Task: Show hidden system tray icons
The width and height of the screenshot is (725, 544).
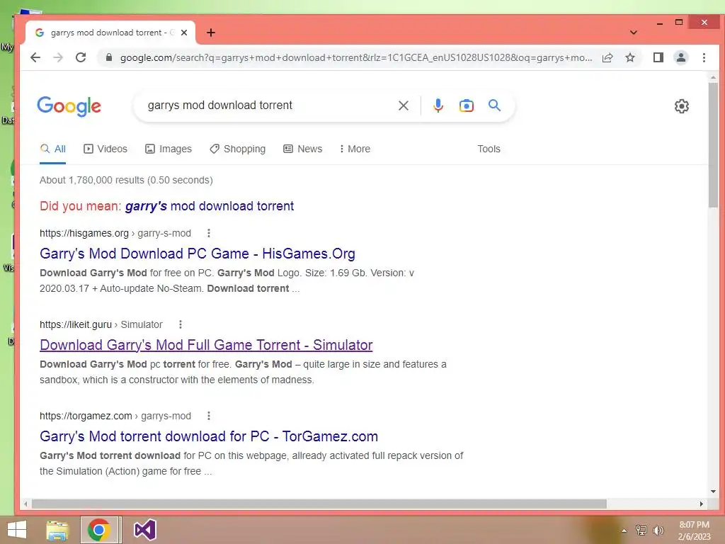Action: 624,531
